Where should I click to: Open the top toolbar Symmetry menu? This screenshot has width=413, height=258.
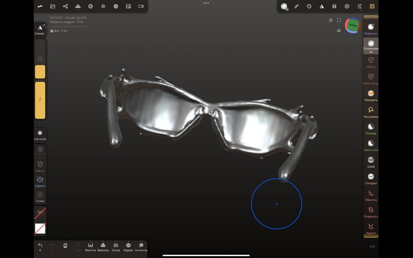322,6
